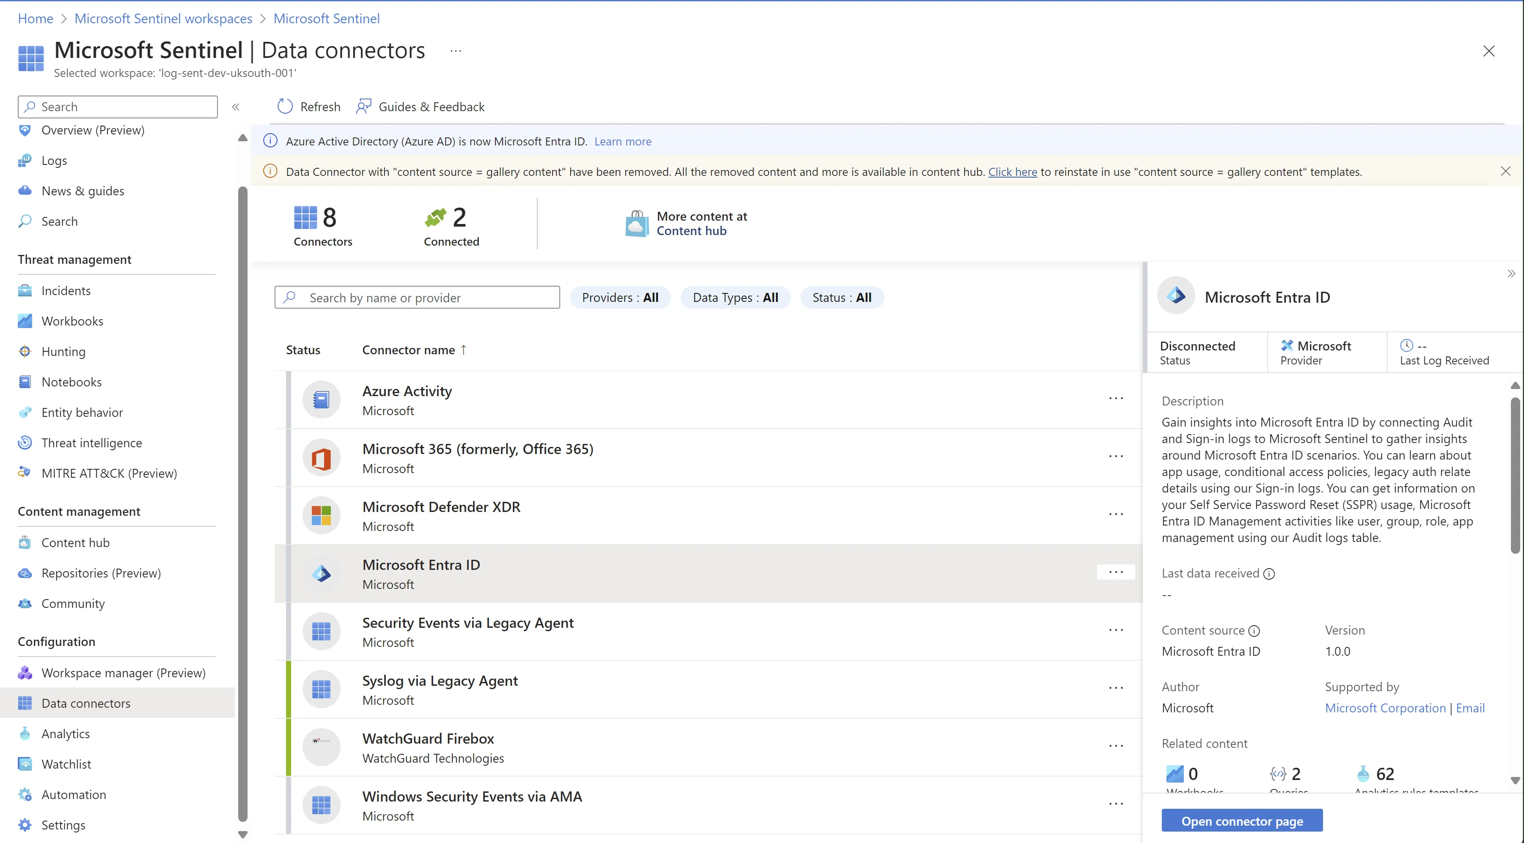Open the Search item in sidebar menu
The height and width of the screenshot is (843, 1524).
(x=59, y=221)
